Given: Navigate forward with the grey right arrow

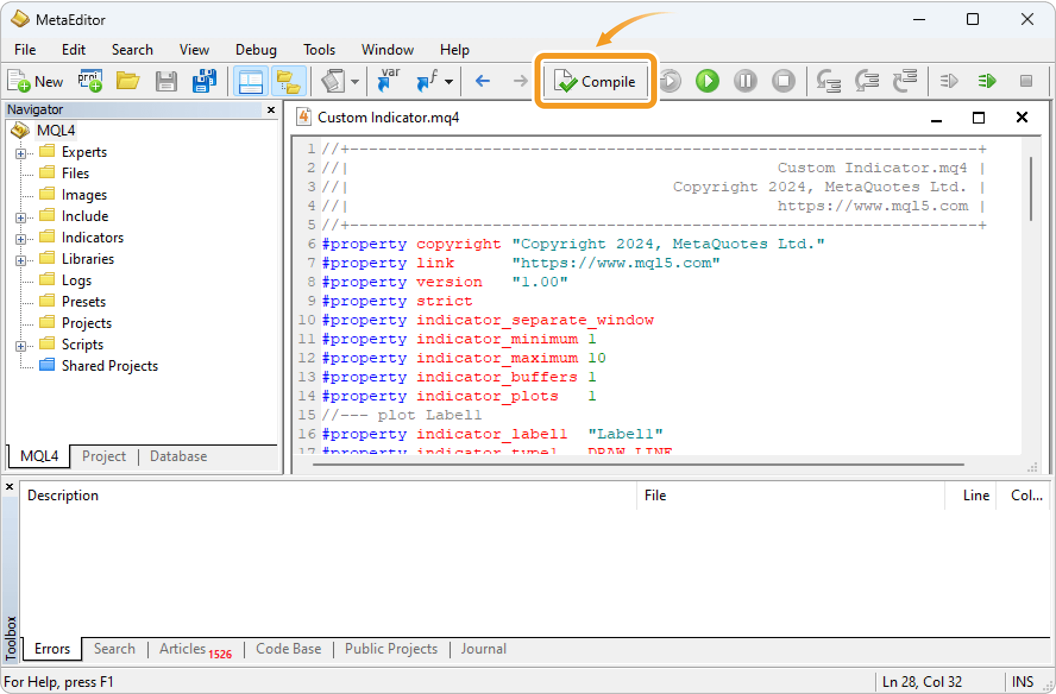Looking at the screenshot, I should tap(520, 81).
